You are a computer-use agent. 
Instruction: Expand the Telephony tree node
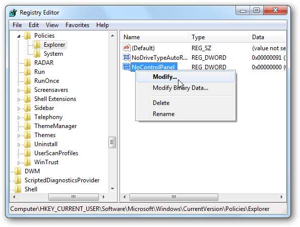tap(19, 118)
